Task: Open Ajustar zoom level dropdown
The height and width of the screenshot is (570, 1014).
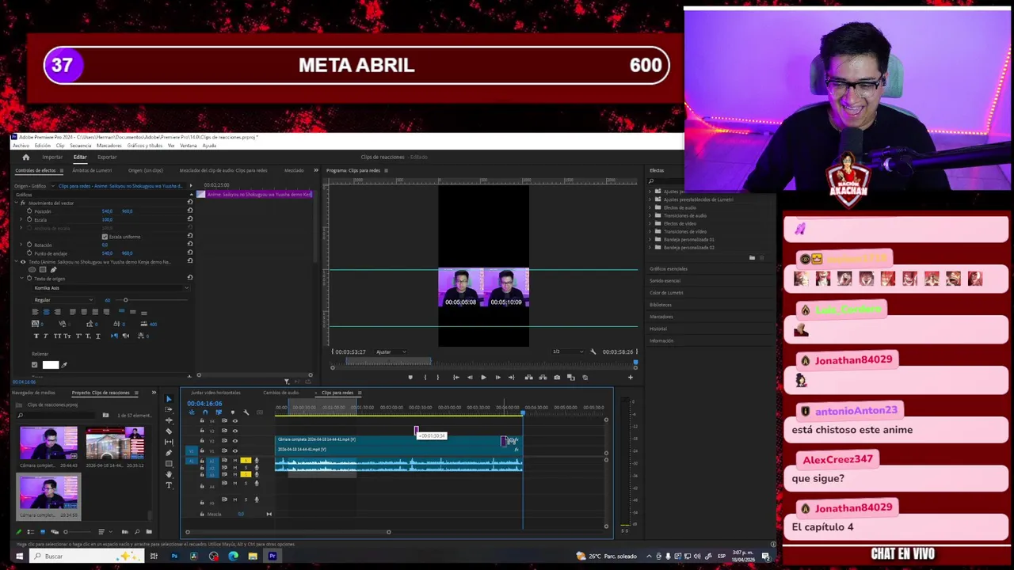Action: click(391, 351)
